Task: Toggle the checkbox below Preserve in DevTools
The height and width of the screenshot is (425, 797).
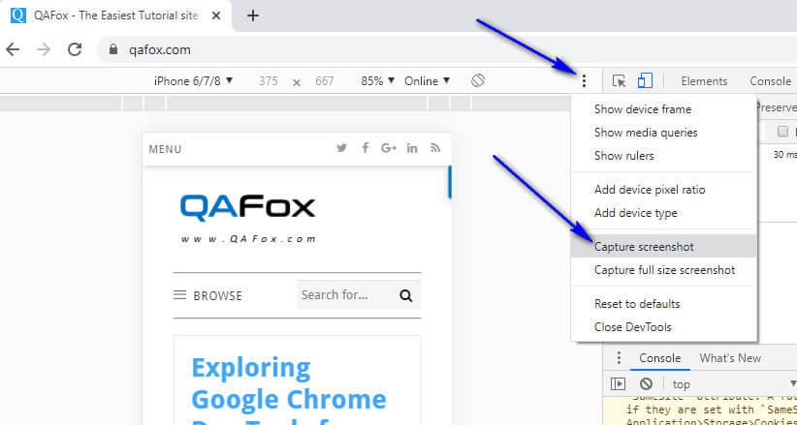Action: pyautogui.click(x=782, y=132)
